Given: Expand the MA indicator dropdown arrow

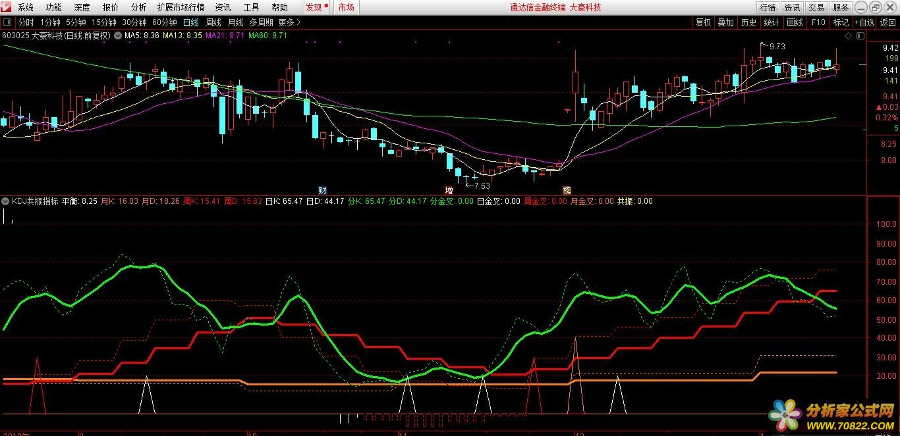Looking at the screenshot, I should click(x=118, y=36).
